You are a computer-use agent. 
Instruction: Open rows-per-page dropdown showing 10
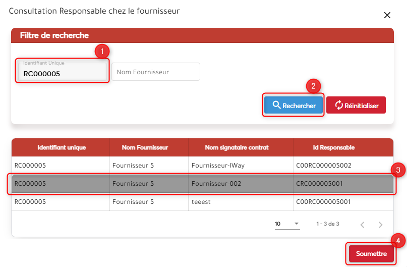click(x=286, y=224)
